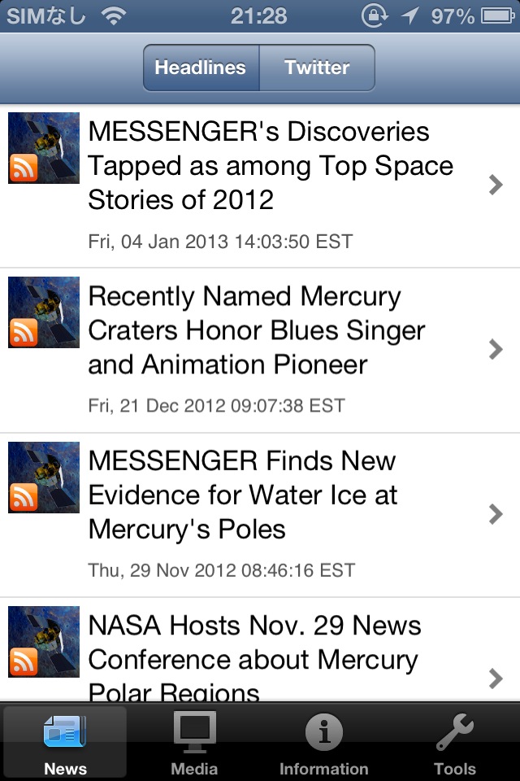520x781 pixels.
Task: Tap RSS thumbnail beside MESSENGER's Discoveries story
Action: point(44,148)
